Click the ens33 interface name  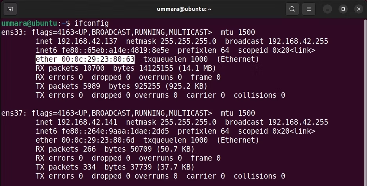[14, 32]
